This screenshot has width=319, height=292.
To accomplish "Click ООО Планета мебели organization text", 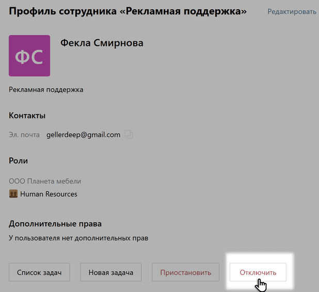I will [45, 181].
